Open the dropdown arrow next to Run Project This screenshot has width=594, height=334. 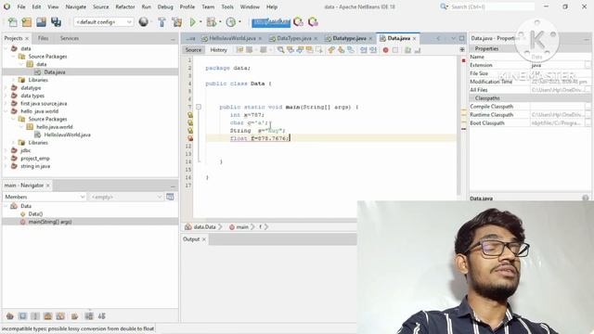click(x=200, y=22)
